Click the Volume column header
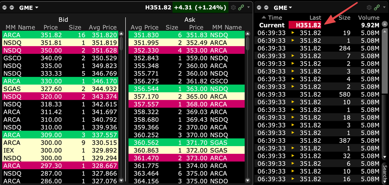This screenshot has width=389, height=185. point(369,18)
